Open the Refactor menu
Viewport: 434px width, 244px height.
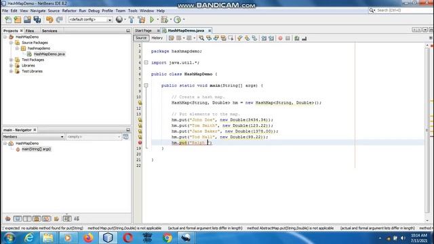click(69, 11)
